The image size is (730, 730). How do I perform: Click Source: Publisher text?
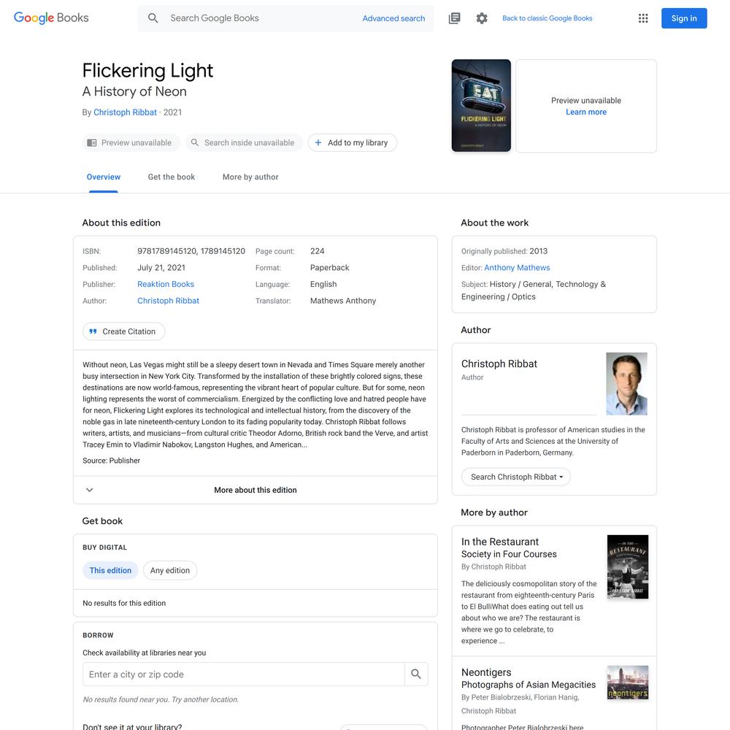point(111,461)
